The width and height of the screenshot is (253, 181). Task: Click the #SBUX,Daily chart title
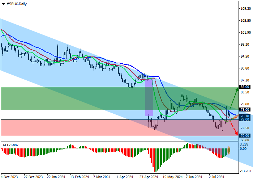(x=17, y=4)
